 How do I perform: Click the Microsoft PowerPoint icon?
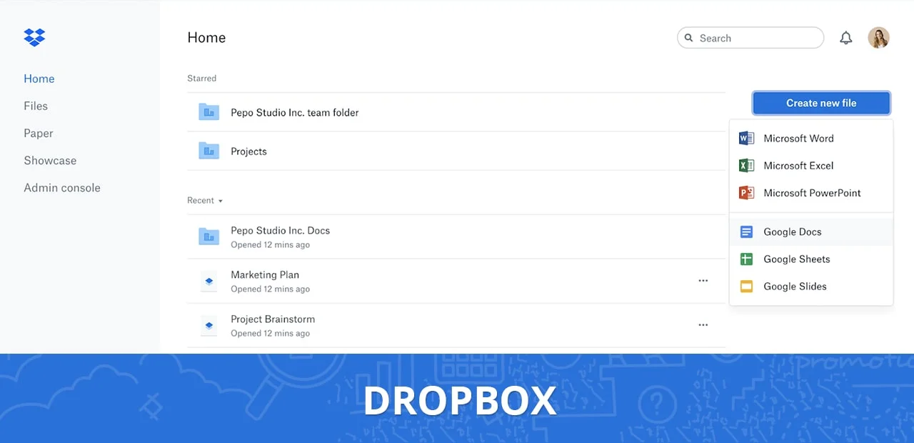tap(745, 192)
